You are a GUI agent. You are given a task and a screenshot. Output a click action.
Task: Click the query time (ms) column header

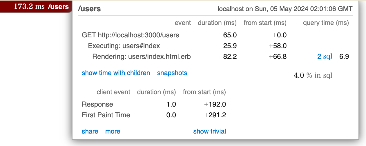click(x=326, y=23)
